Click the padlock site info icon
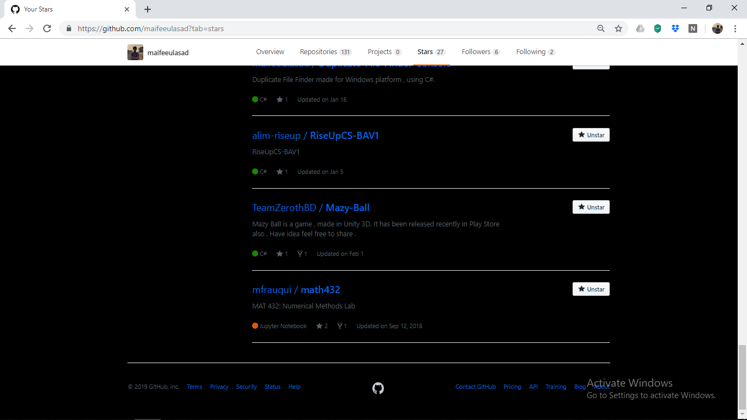 point(69,28)
